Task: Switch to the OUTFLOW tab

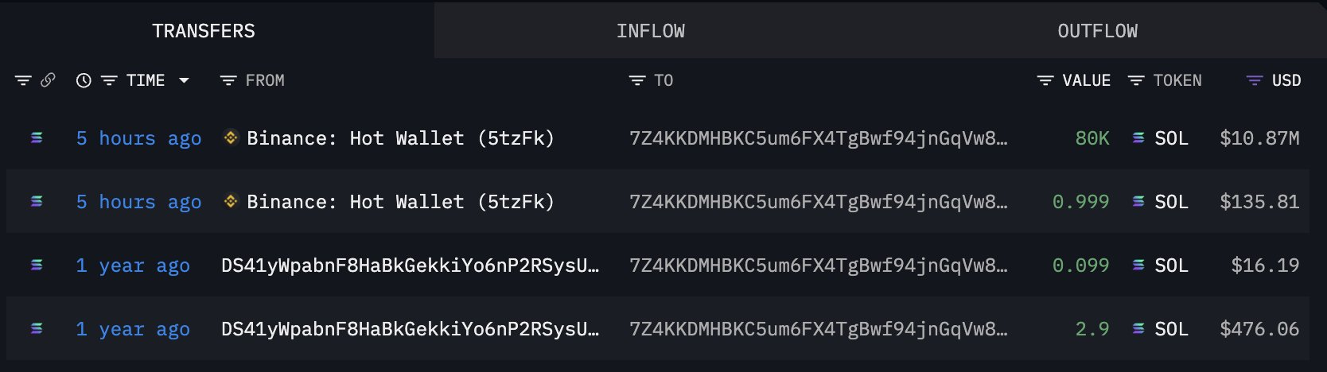Action: pos(1097,31)
